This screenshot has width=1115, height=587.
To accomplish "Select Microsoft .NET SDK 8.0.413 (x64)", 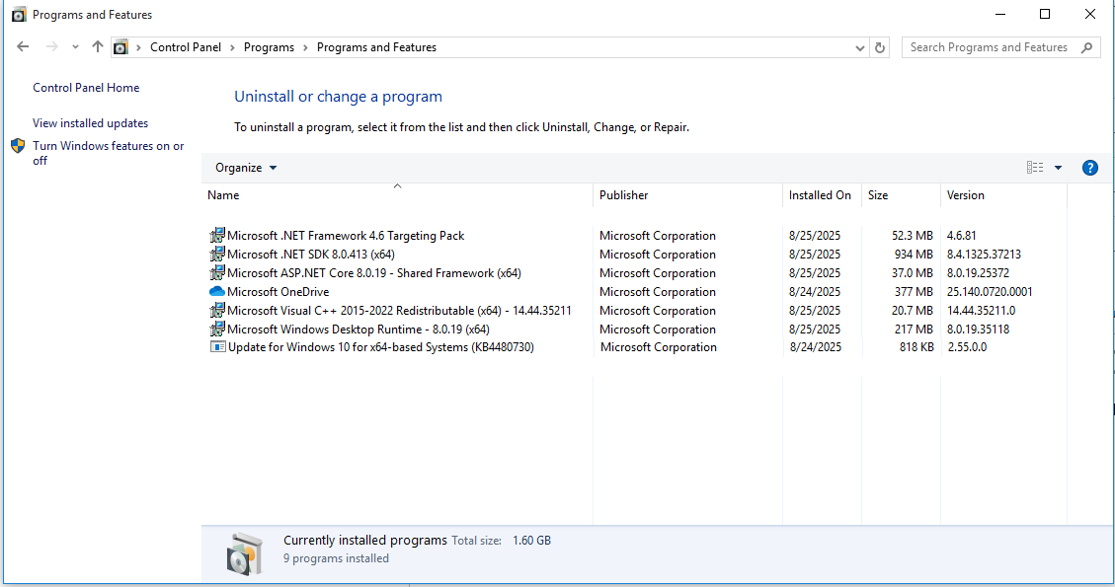I will click(311, 255).
